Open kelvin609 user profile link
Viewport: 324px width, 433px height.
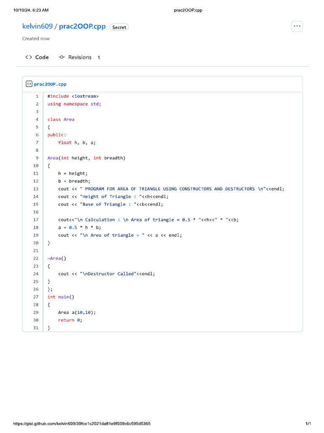(x=38, y=26)
